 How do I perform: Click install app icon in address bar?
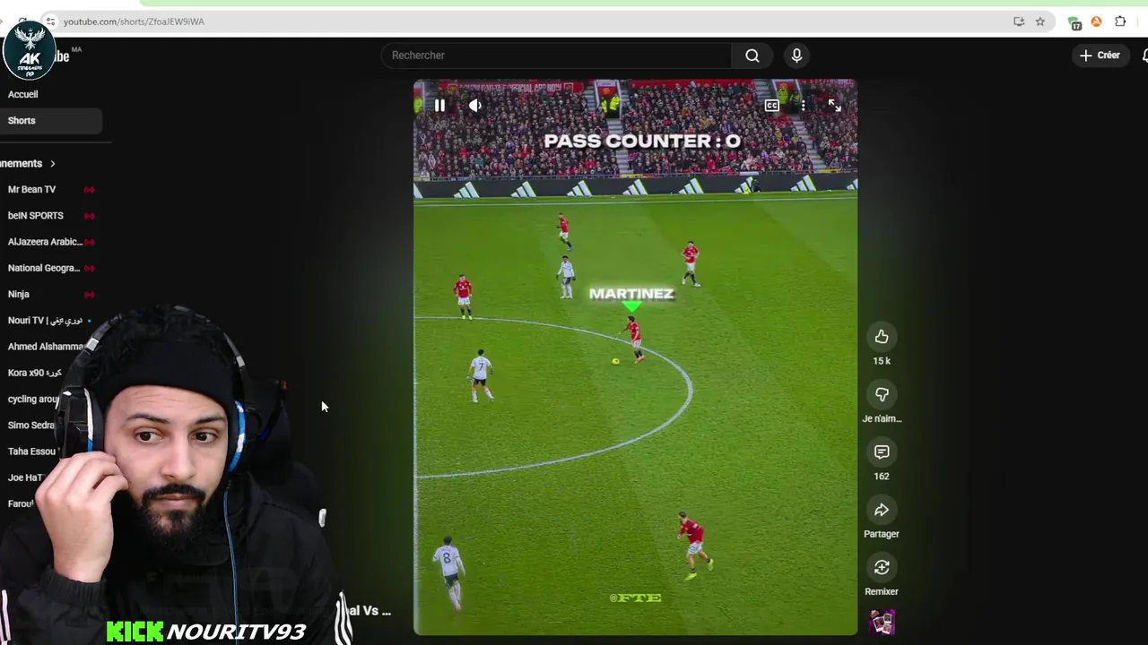tap(1019, 21)
